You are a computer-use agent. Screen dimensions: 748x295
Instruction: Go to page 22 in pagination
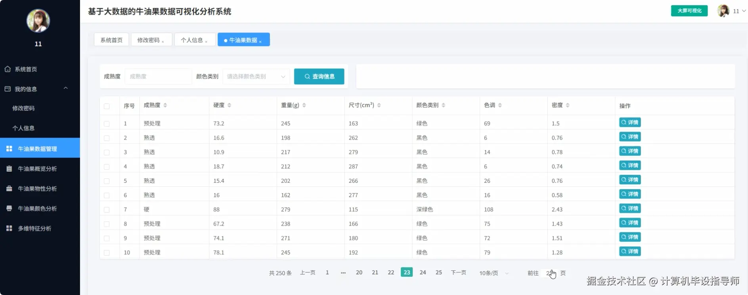click(391, 273)
